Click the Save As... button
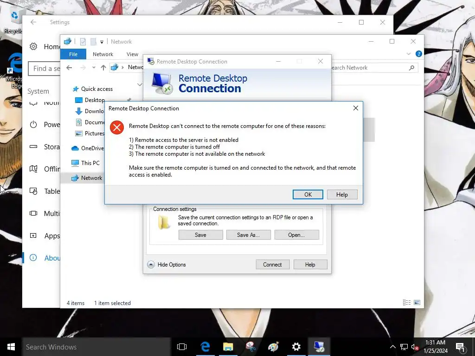The width and height of the screenshot is (475, 356). coord(249,235)
